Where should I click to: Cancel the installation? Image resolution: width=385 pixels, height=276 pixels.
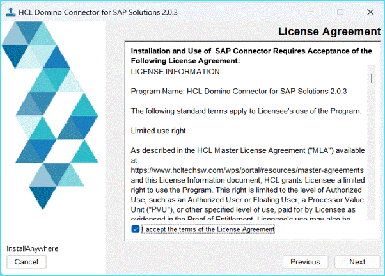click(x=26, y=262)
